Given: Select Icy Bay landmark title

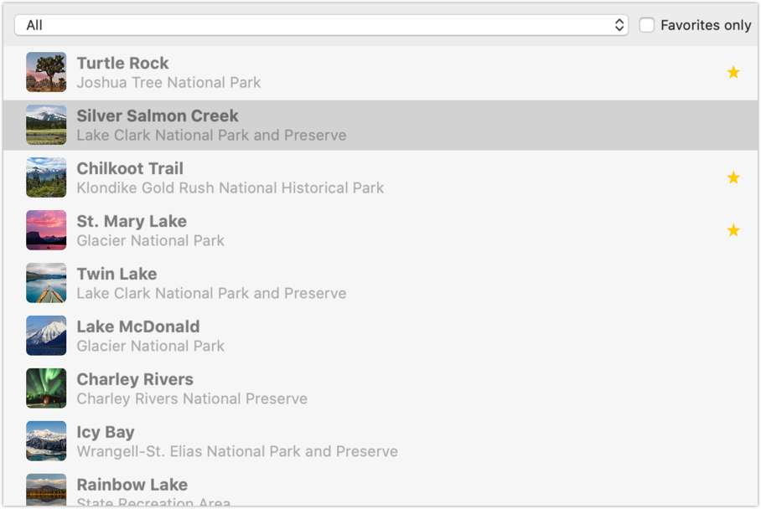Looking at the screenshot, I should (106, 432).
